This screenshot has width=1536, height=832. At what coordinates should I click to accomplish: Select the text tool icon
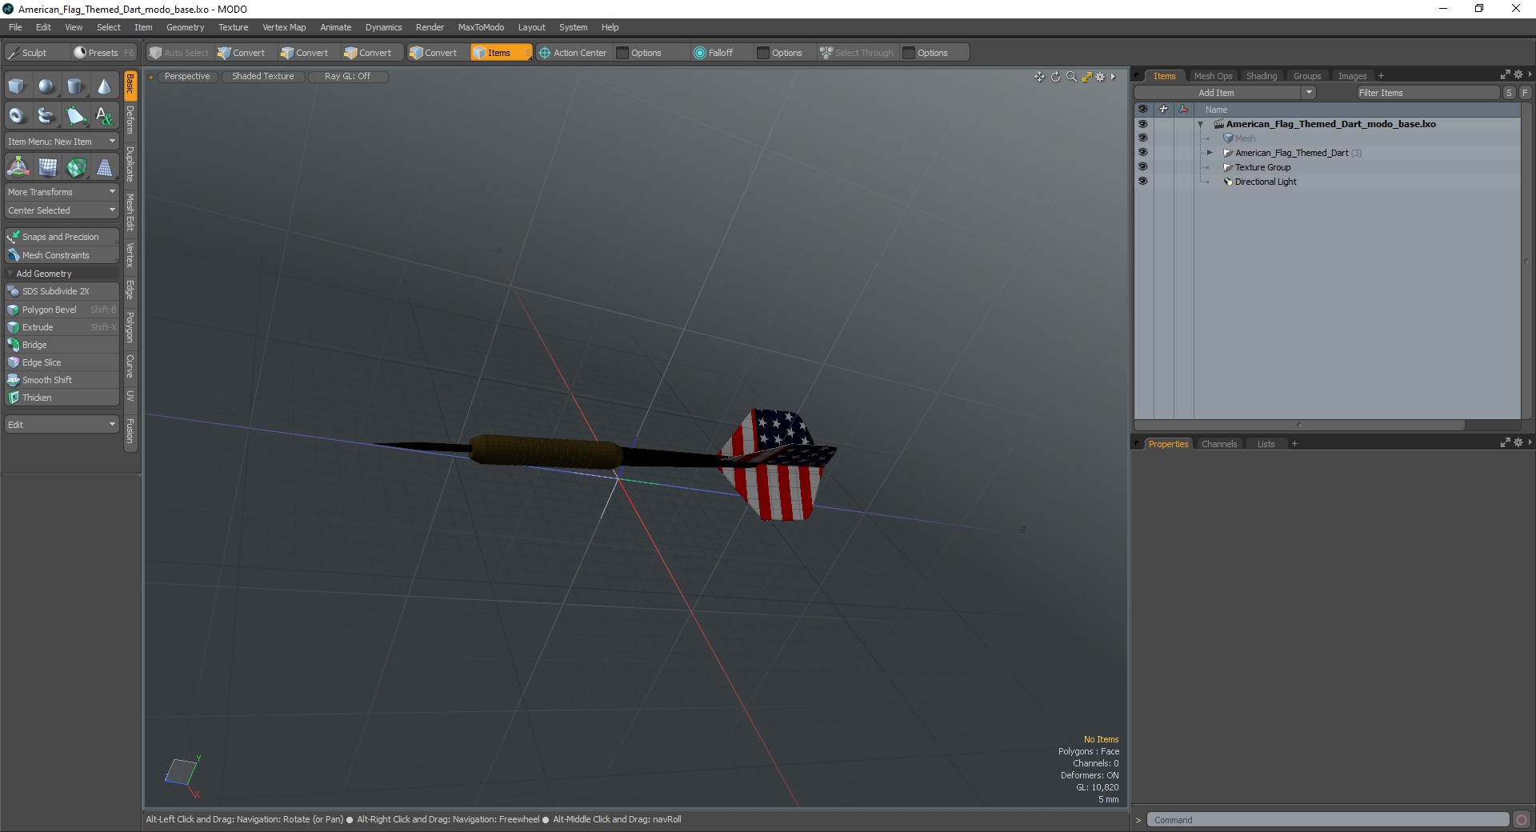coord(104,116)
